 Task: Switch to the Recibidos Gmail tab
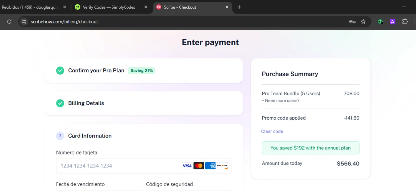[x=31, y=7]
